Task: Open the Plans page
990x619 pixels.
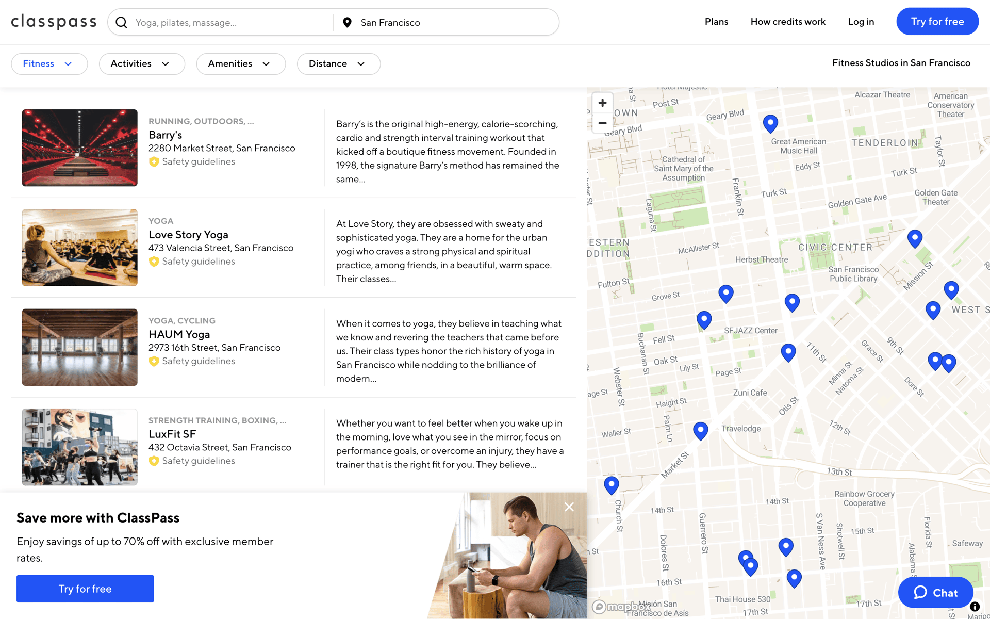Action: pyautogui.click(x=716, y=22)
